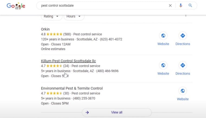
Task: Expand the Hours filter dropdown
Action: click(74, 17)
